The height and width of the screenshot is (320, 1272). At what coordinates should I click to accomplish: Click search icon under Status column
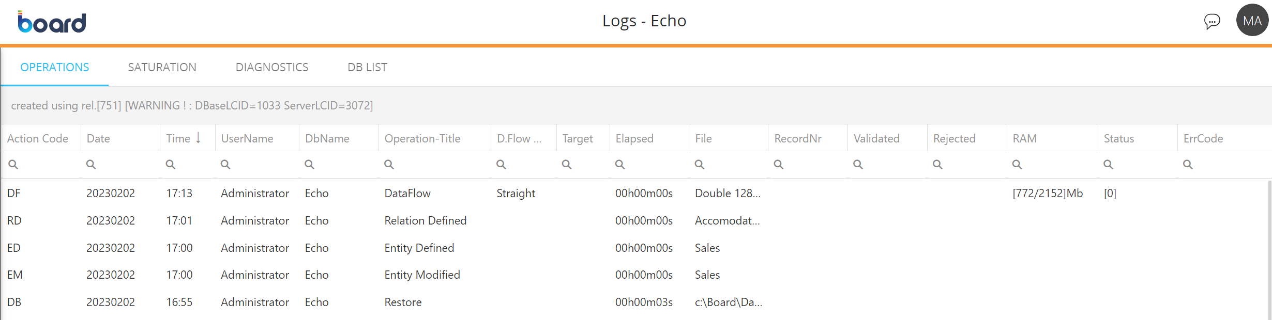[1108, 165]
